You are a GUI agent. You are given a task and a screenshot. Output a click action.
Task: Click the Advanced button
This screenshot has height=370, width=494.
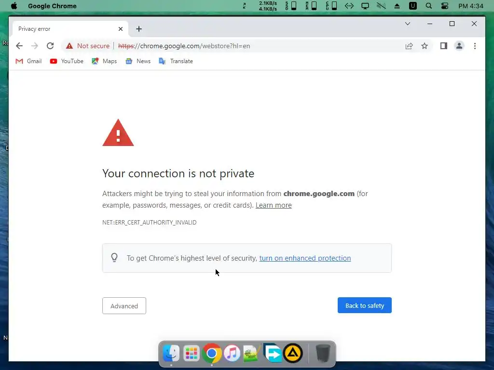124,306
